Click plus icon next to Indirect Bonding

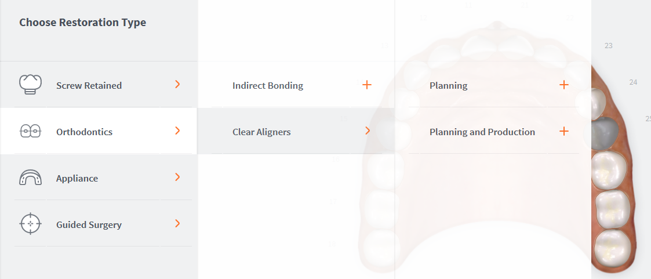pyautogui.click(x=366, y=85)
